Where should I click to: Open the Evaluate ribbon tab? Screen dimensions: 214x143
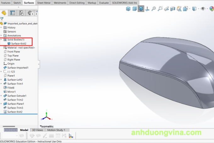coord(103,3)
